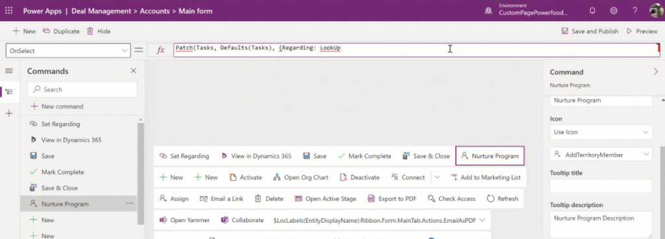Image resolution: width=665 pixels, height=239 pixels.
Task: Click Collaborate ribbon button
Action: [242, 220]
